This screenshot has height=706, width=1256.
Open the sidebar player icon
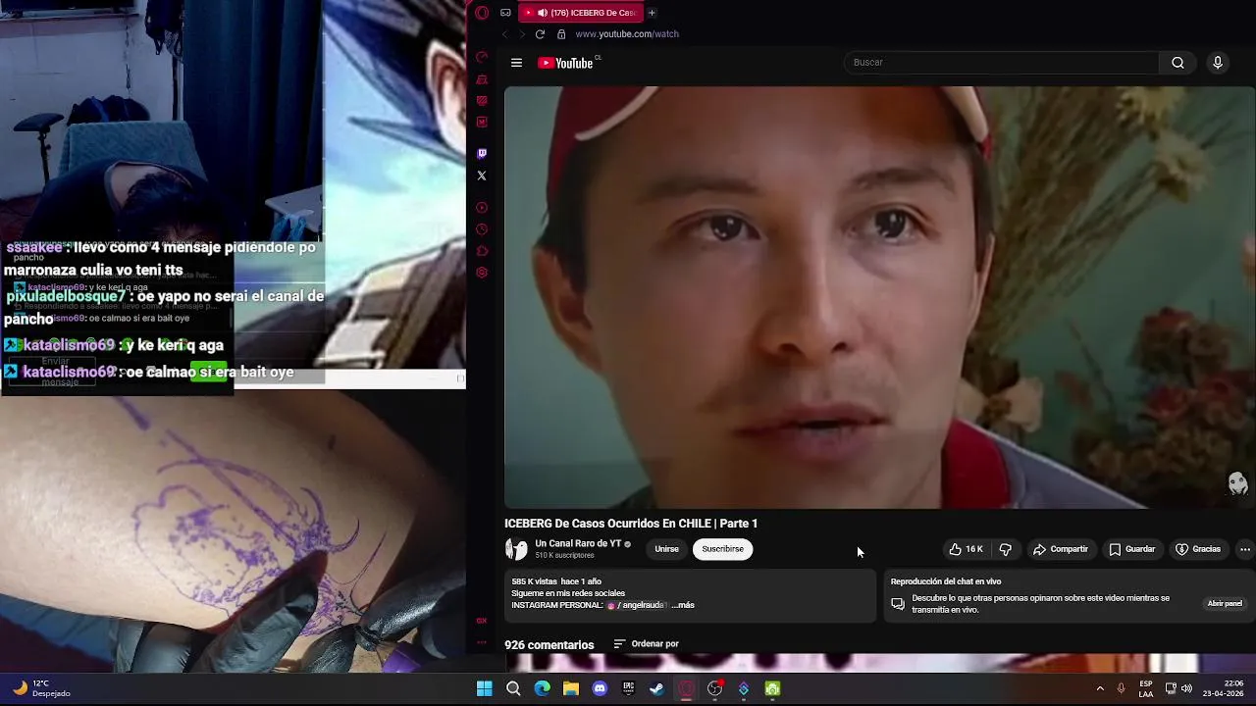coord(482,208)
